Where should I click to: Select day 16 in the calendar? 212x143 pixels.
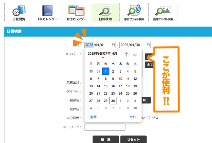click(x=113, y=86)
